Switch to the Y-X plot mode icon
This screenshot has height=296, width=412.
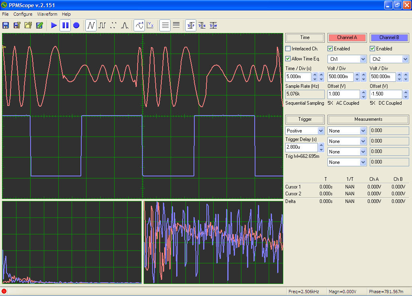click(150, 25)
